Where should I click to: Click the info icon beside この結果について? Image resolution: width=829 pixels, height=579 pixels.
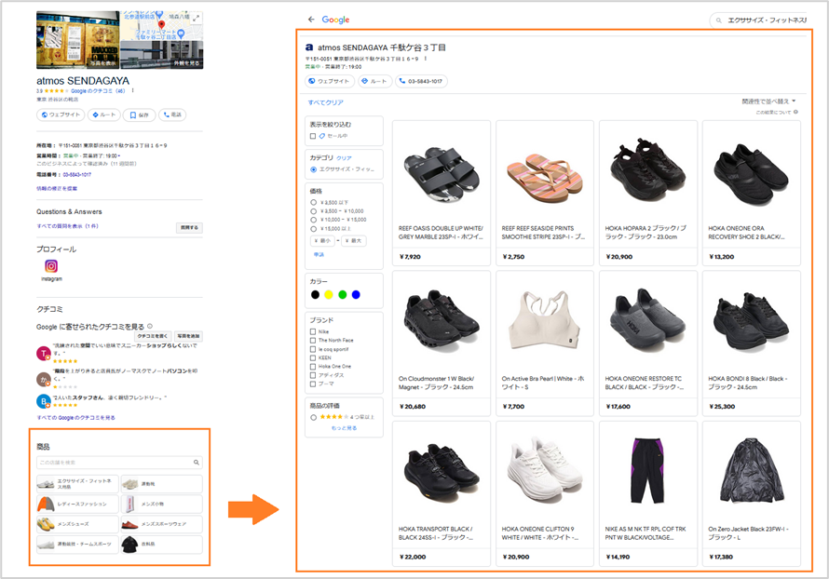click(795, 112)
